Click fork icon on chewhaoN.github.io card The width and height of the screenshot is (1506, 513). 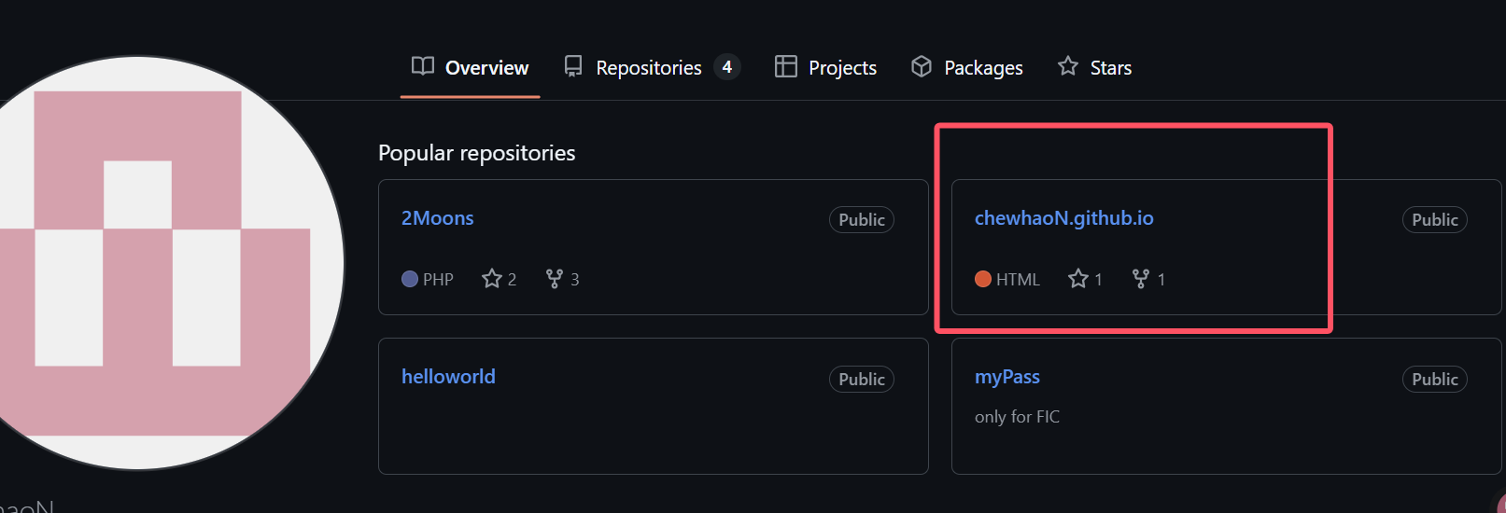click(x=1141, y=279)
